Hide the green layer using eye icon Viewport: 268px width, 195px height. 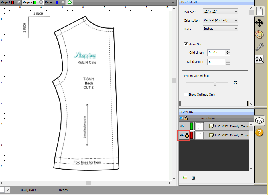(182, 126)
